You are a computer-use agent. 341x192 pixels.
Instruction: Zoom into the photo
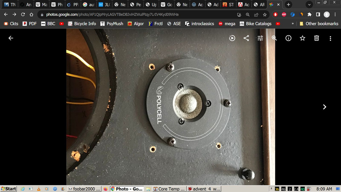point(274,38)
